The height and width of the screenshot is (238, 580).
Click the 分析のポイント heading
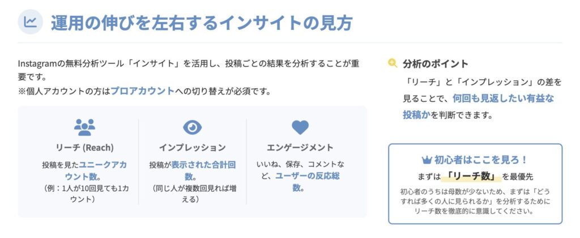point(436,63)
